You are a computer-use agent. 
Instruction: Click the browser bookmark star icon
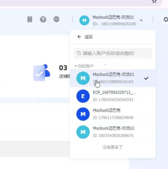click(154, 1)
